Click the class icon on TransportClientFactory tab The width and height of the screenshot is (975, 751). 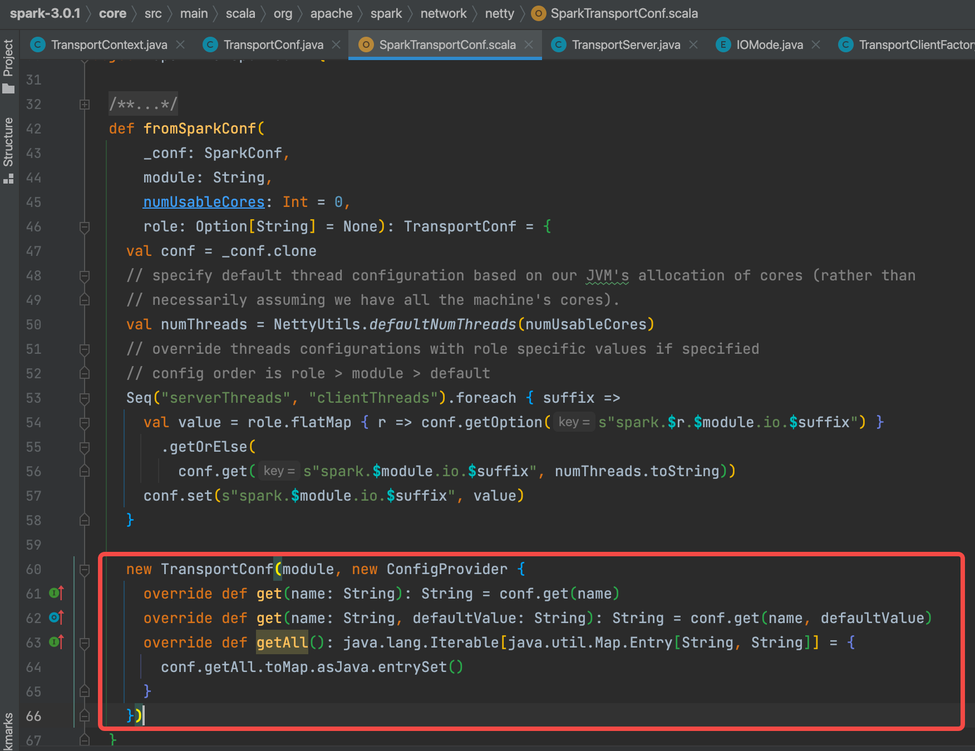tap(846, 45)
